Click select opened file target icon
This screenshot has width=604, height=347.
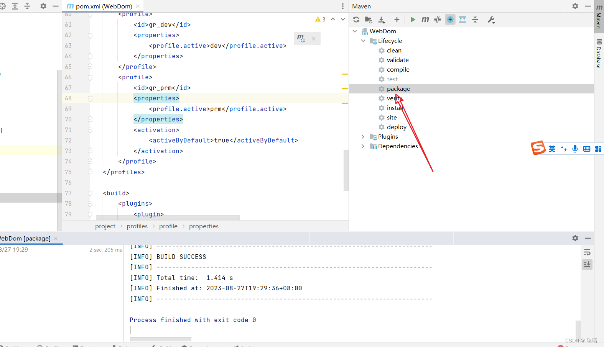click(x=2, y=6)
